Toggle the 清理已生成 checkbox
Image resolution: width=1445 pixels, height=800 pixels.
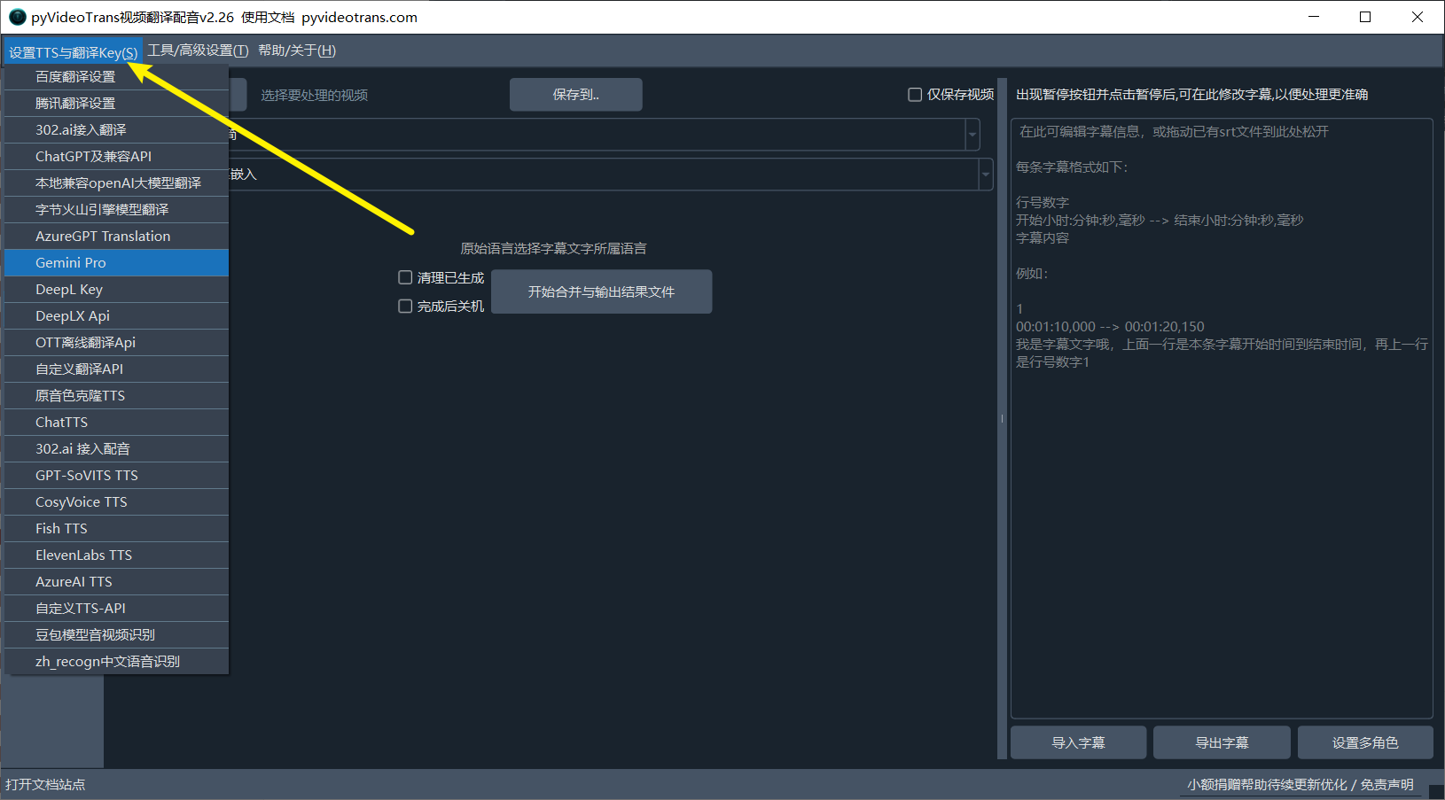pos(405,278)
